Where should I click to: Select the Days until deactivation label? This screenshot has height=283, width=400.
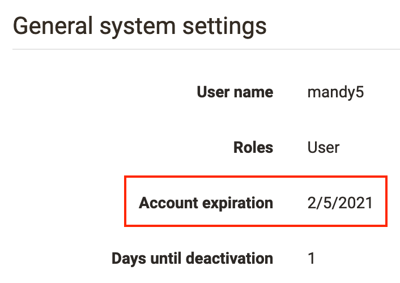coord(192,259)
